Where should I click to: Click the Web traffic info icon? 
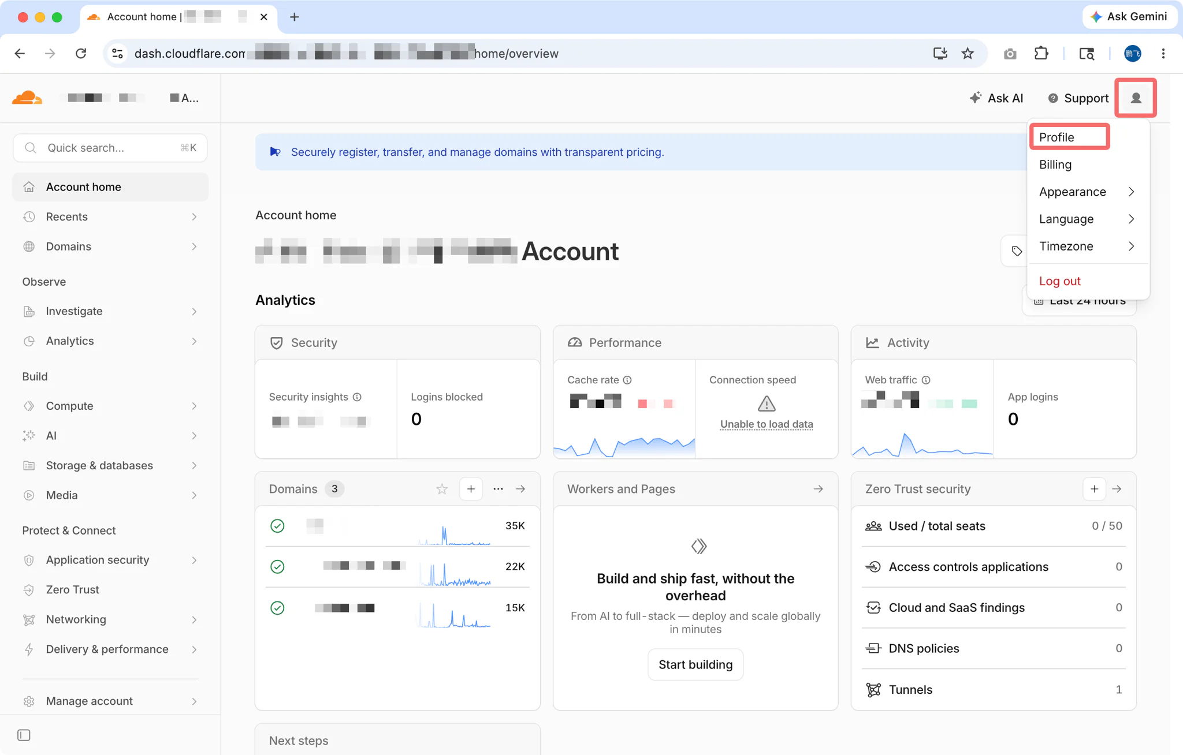(926, 380)
